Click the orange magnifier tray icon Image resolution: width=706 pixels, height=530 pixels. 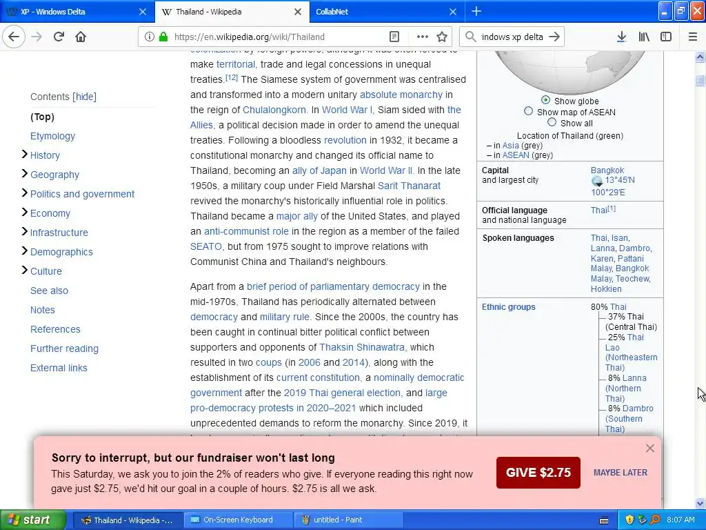tap(655, 520)
